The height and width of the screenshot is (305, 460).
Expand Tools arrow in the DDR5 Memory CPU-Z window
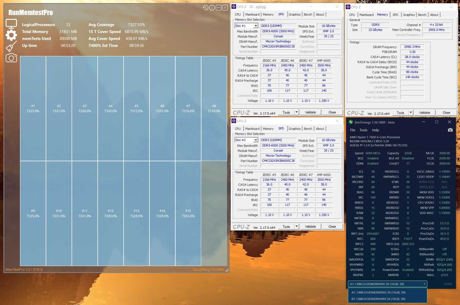tap(411, 113)
